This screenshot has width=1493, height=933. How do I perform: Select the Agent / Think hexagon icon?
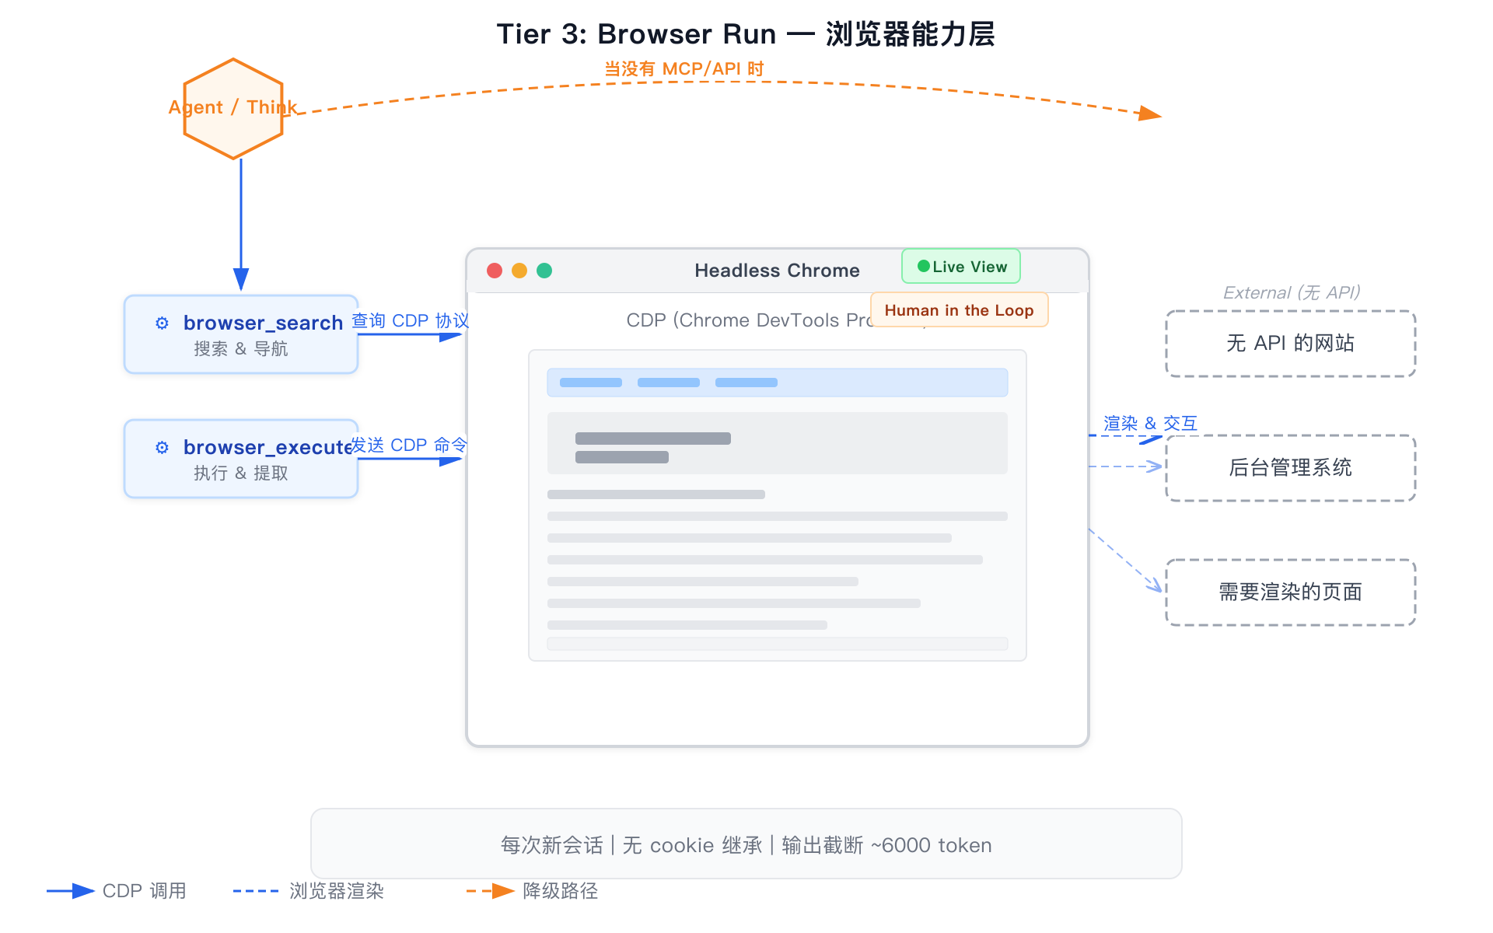click(x=233, y=109)
